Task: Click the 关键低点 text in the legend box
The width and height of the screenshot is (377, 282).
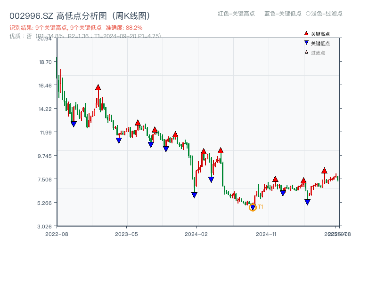Action: (x=320, y=43)
